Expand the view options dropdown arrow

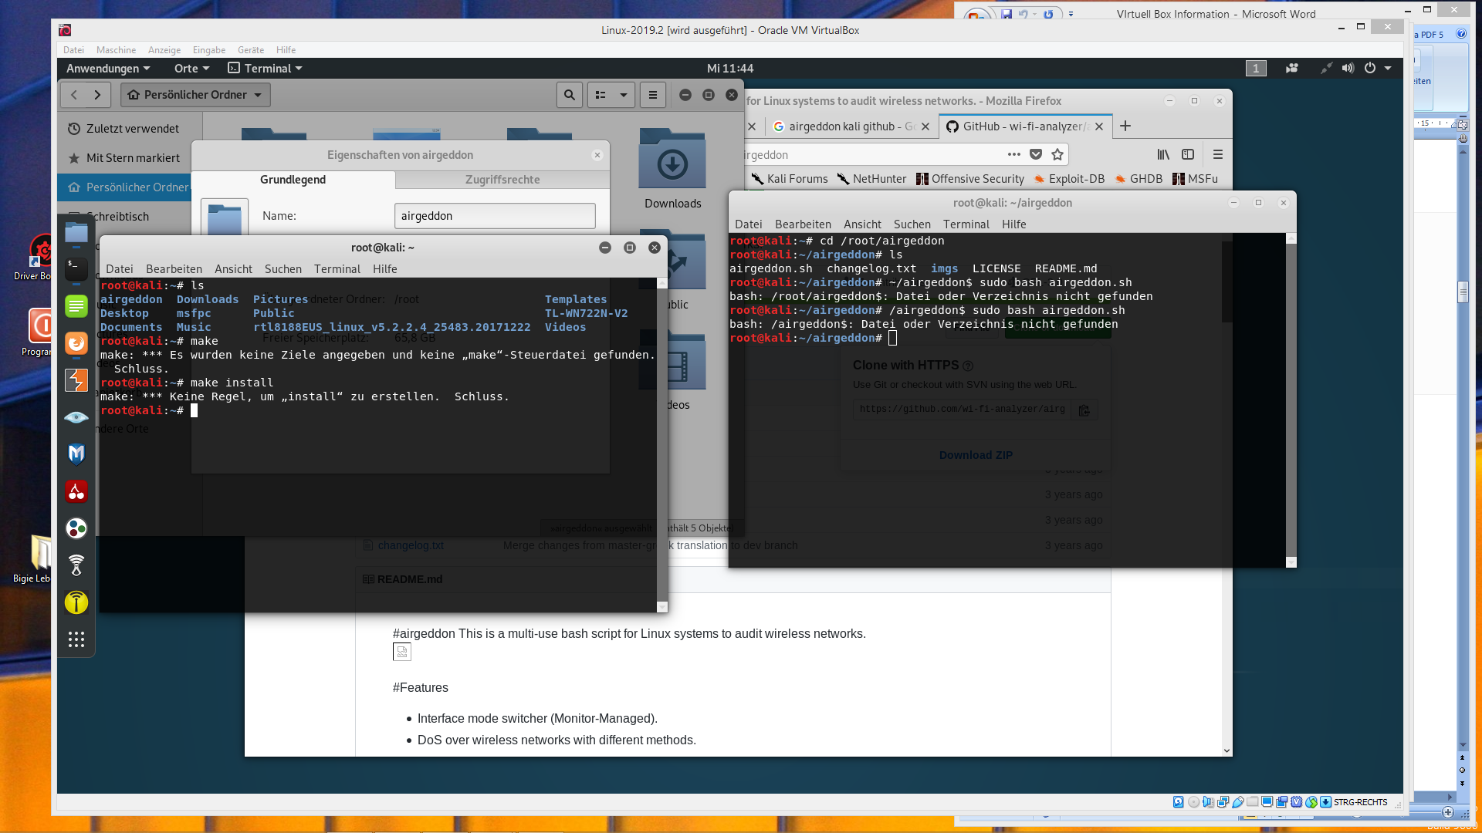tap(623, 95)
